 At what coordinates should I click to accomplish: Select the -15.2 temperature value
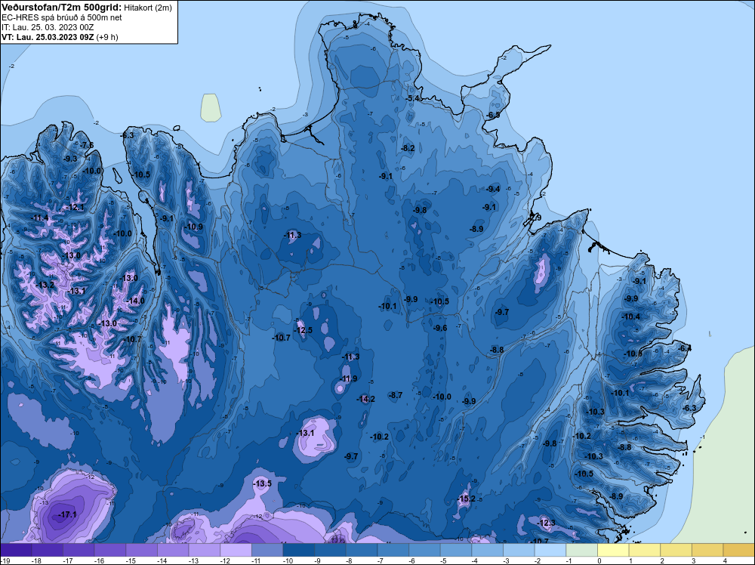click(467, 499)
